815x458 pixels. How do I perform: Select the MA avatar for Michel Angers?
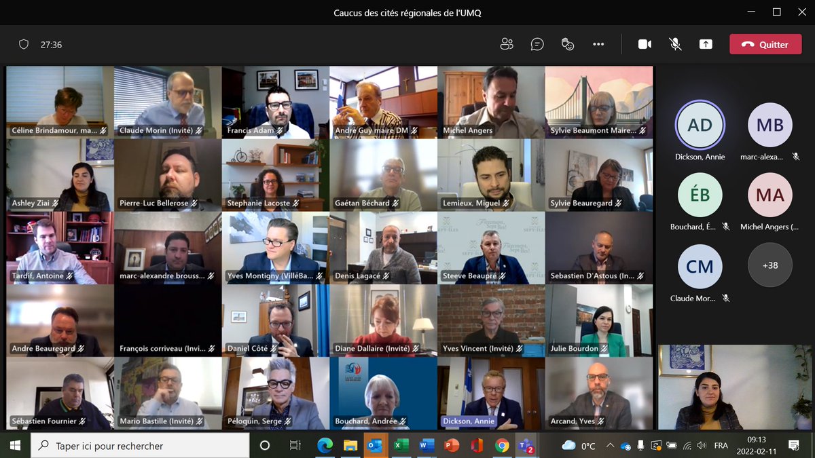tap(770, 195)
